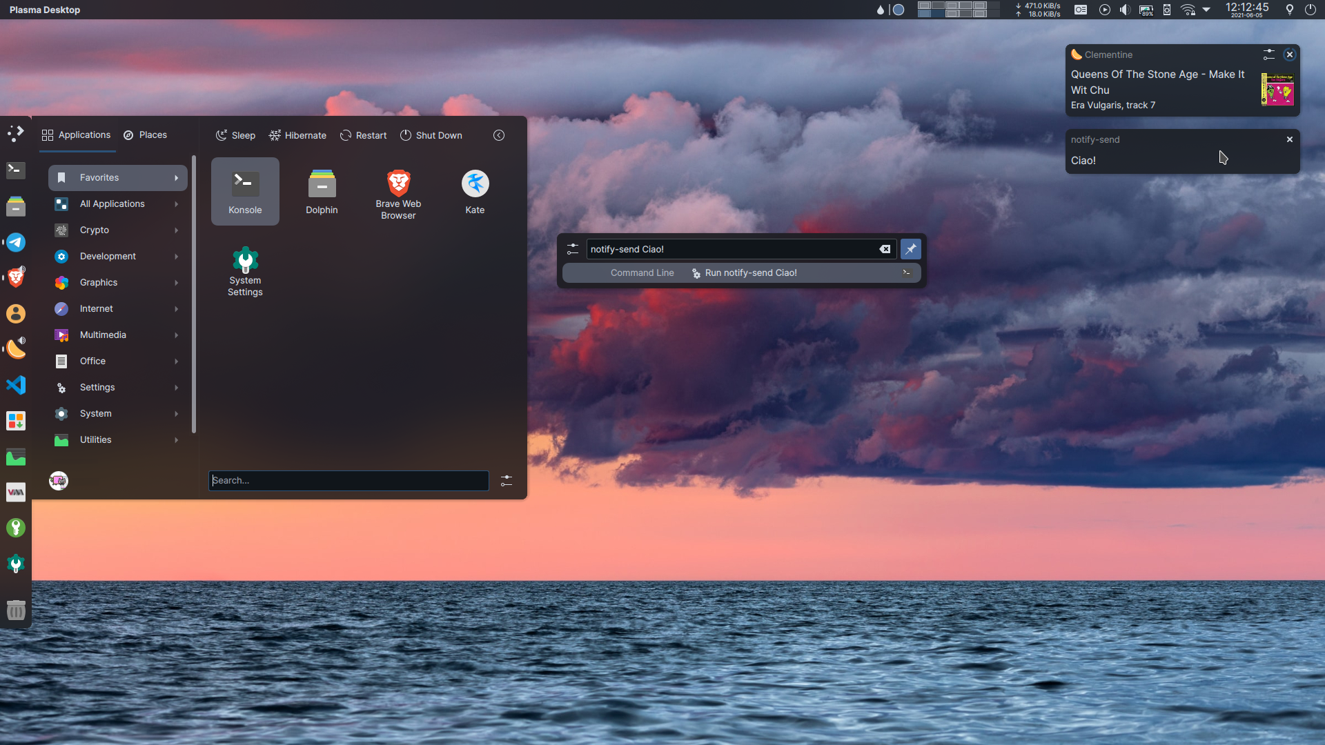Toggle night color icon in tray
Viewport: 1325px width, 745px height.
[1289, 10]
